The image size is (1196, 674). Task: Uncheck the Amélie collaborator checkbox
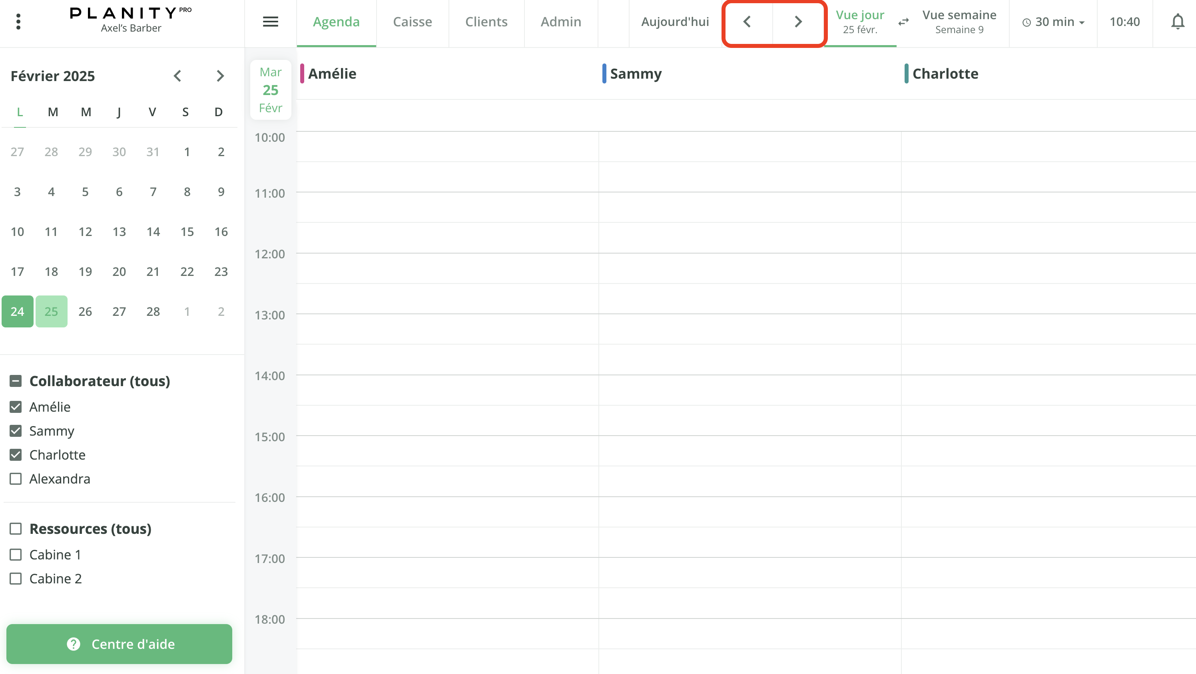point(16,407)
